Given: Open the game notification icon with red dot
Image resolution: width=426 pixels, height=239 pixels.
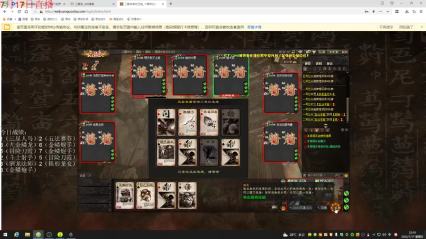Looking at the screenshot, I should click(x=308, y=52).
